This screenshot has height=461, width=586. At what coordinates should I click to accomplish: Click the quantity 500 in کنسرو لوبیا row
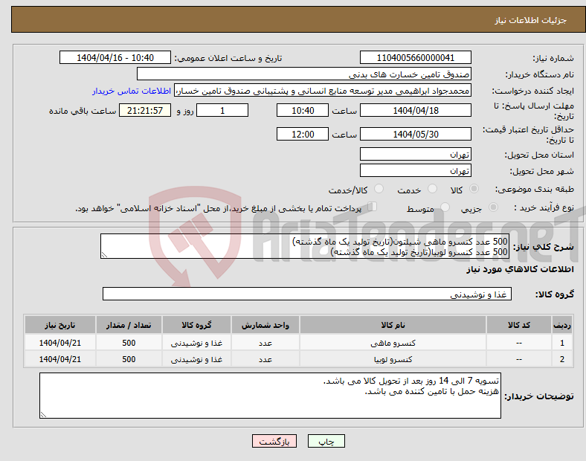click(x=129, y=359)
